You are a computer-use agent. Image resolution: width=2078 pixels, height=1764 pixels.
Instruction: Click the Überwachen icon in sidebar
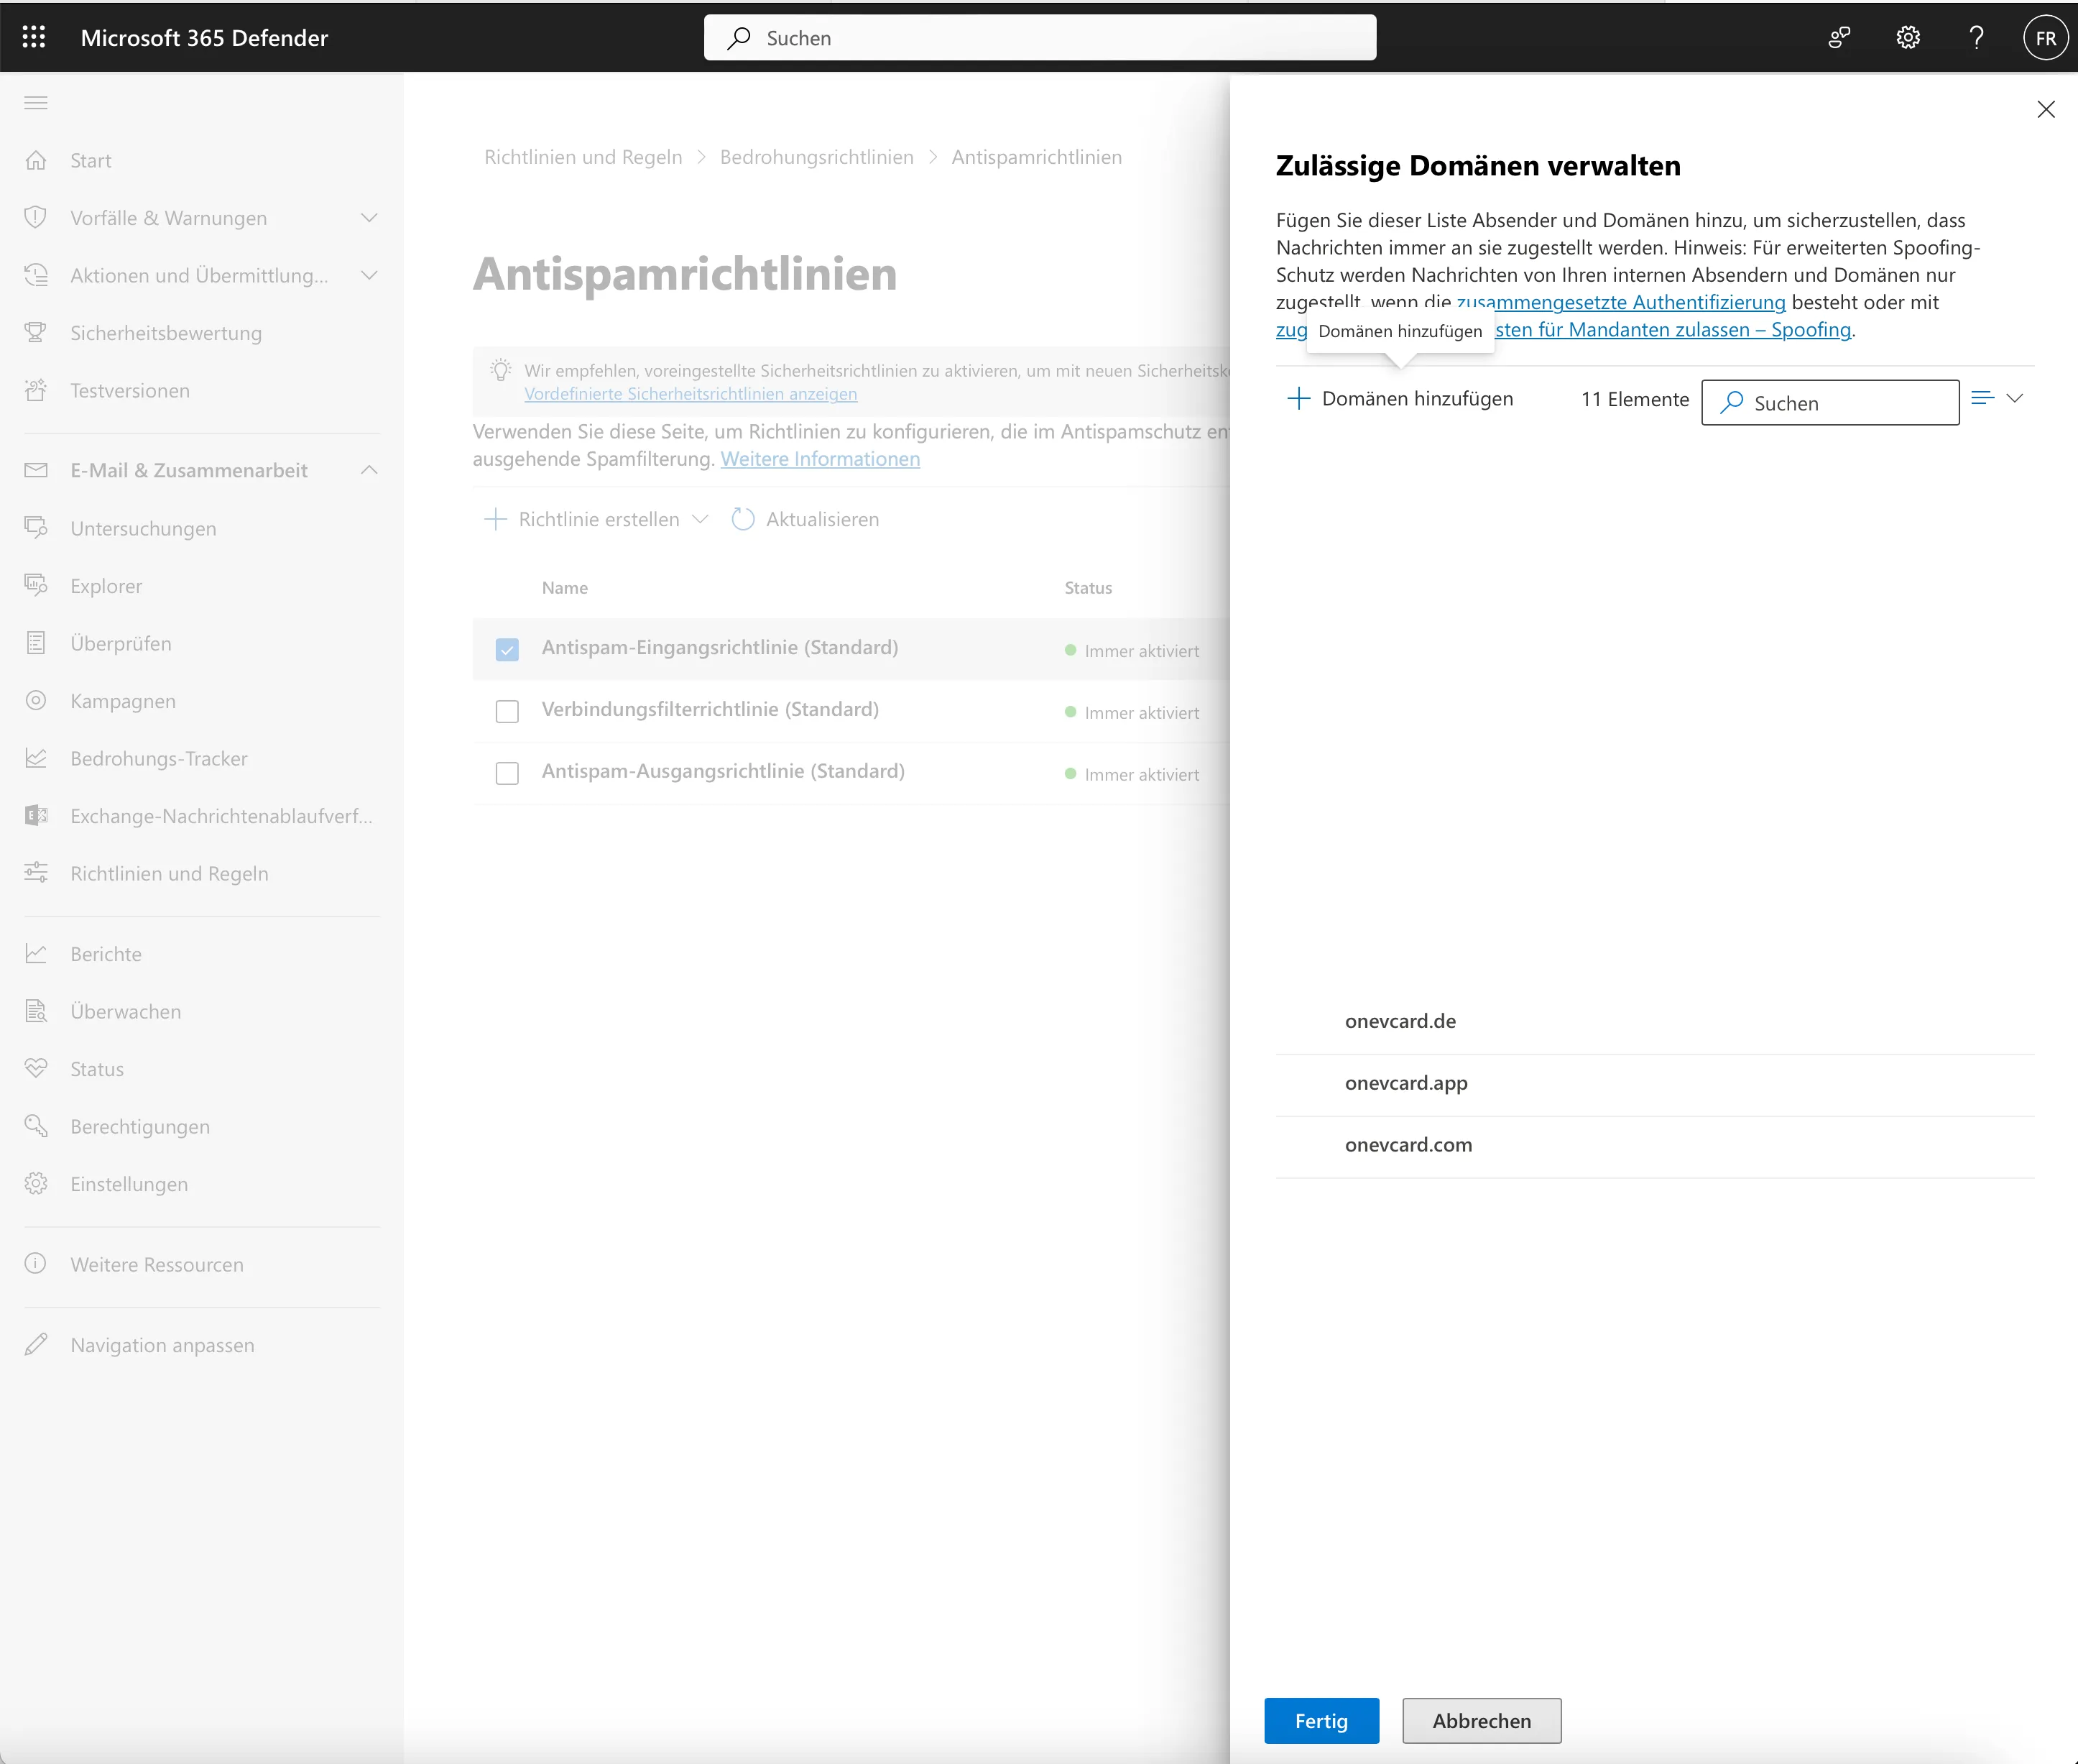click(x=36, y=1011)
